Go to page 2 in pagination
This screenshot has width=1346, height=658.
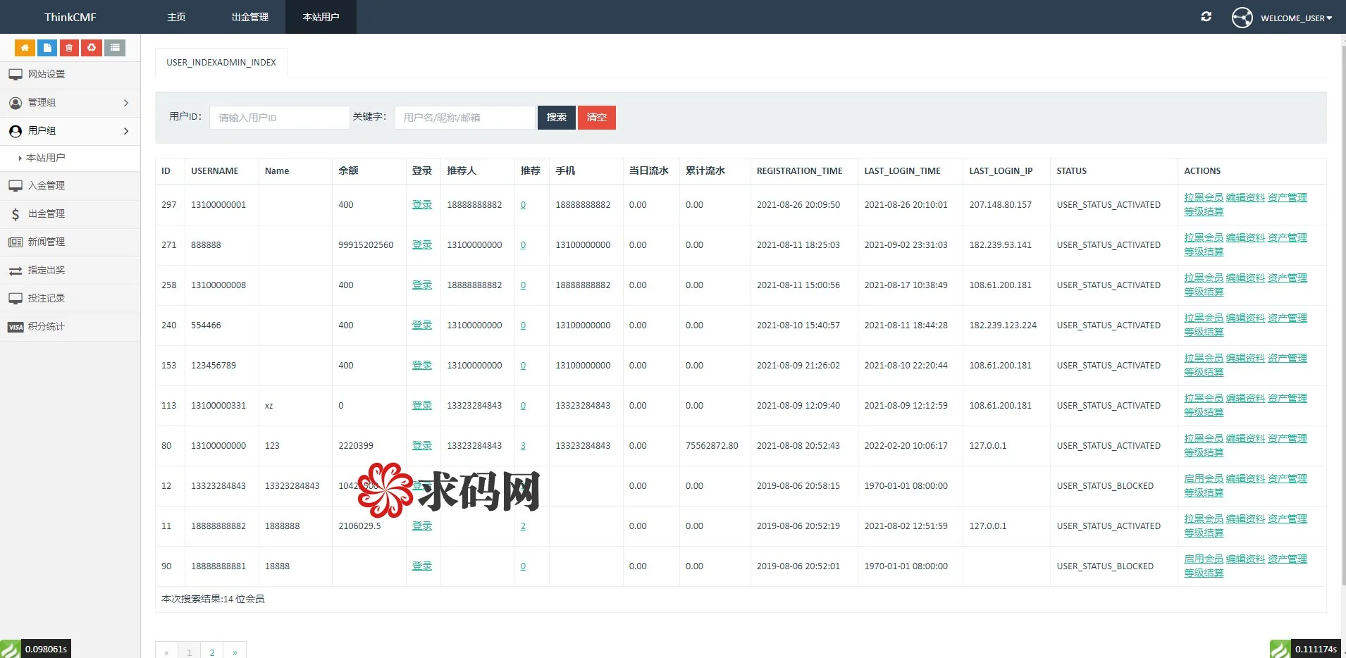click(x=212, y=652)
